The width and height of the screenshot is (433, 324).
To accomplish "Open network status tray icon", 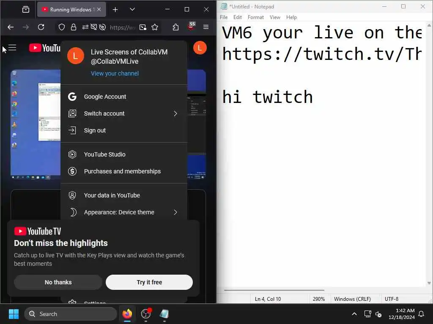I will click(x=367, y=314).
